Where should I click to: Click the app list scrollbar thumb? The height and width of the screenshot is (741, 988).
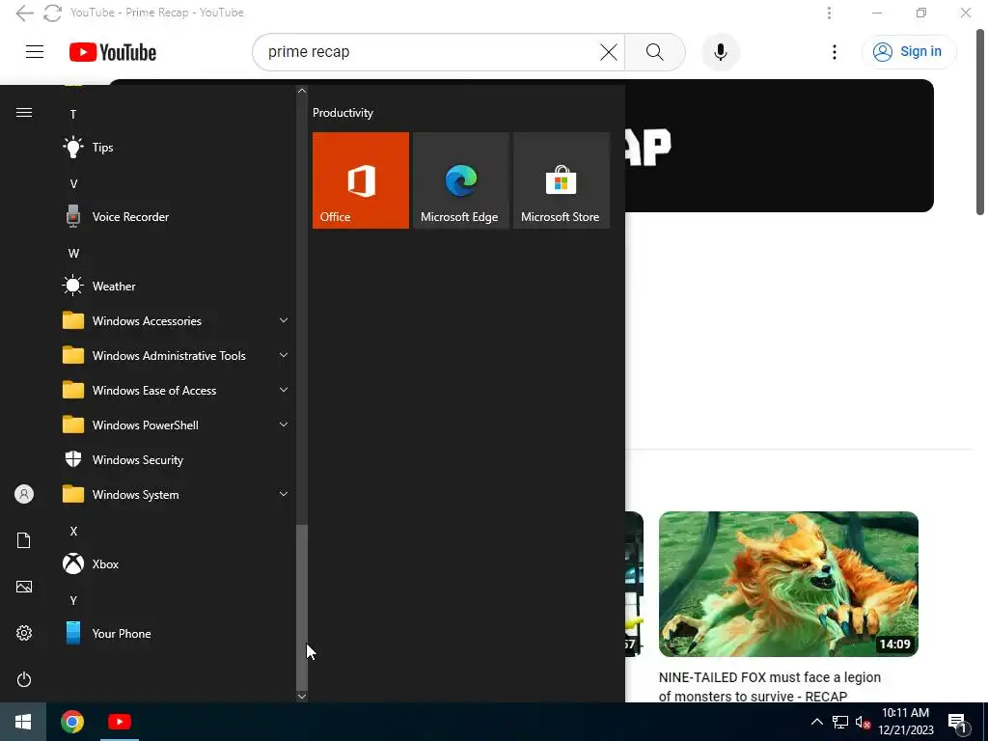tap(302, 608)
